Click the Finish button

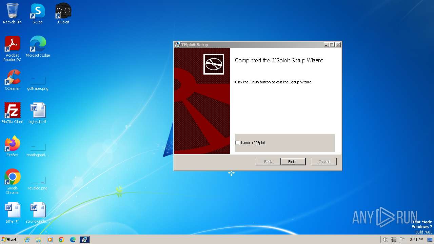point(293,162)
